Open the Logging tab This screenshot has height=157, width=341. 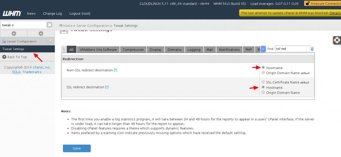pyautogui.click(x=194, y=49)
